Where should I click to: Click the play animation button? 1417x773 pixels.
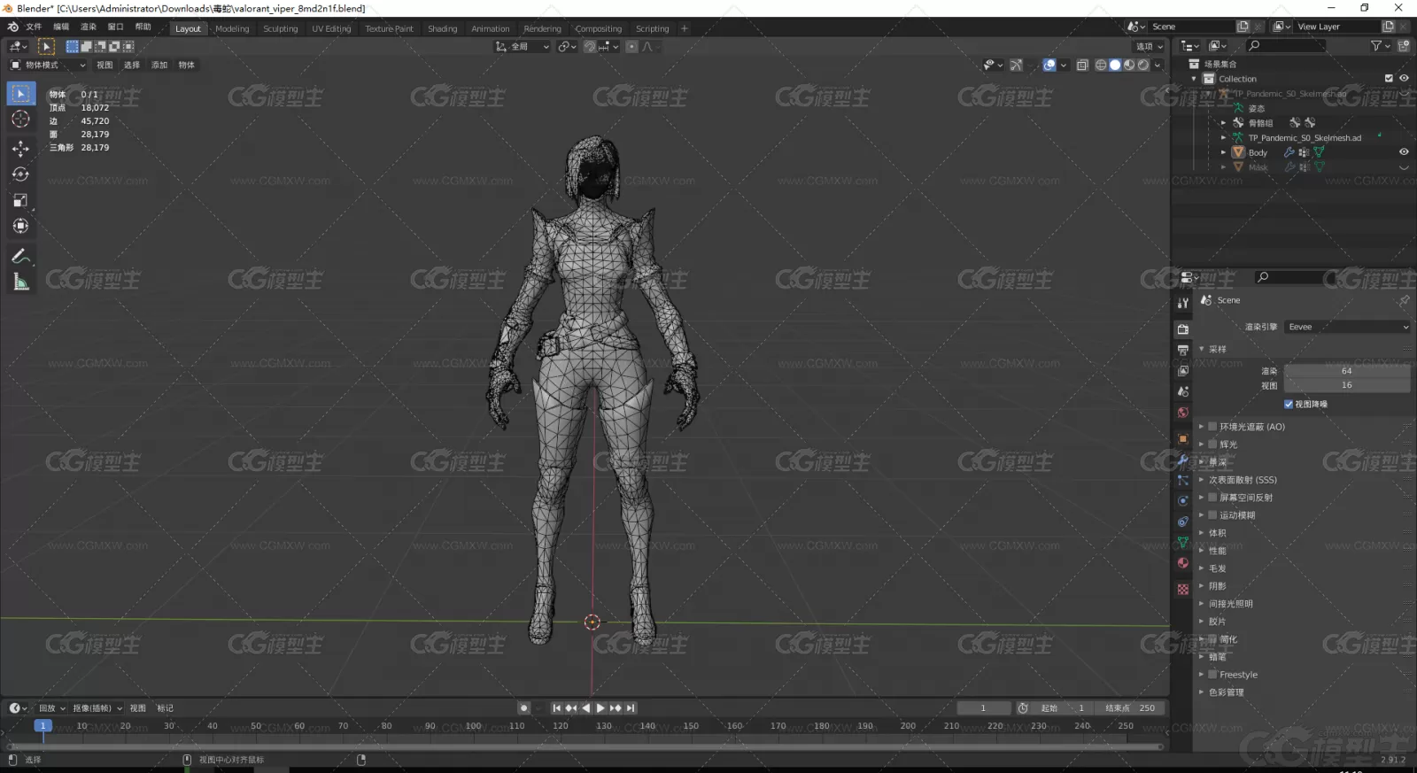pyautogui.click(x=600, y=708)
